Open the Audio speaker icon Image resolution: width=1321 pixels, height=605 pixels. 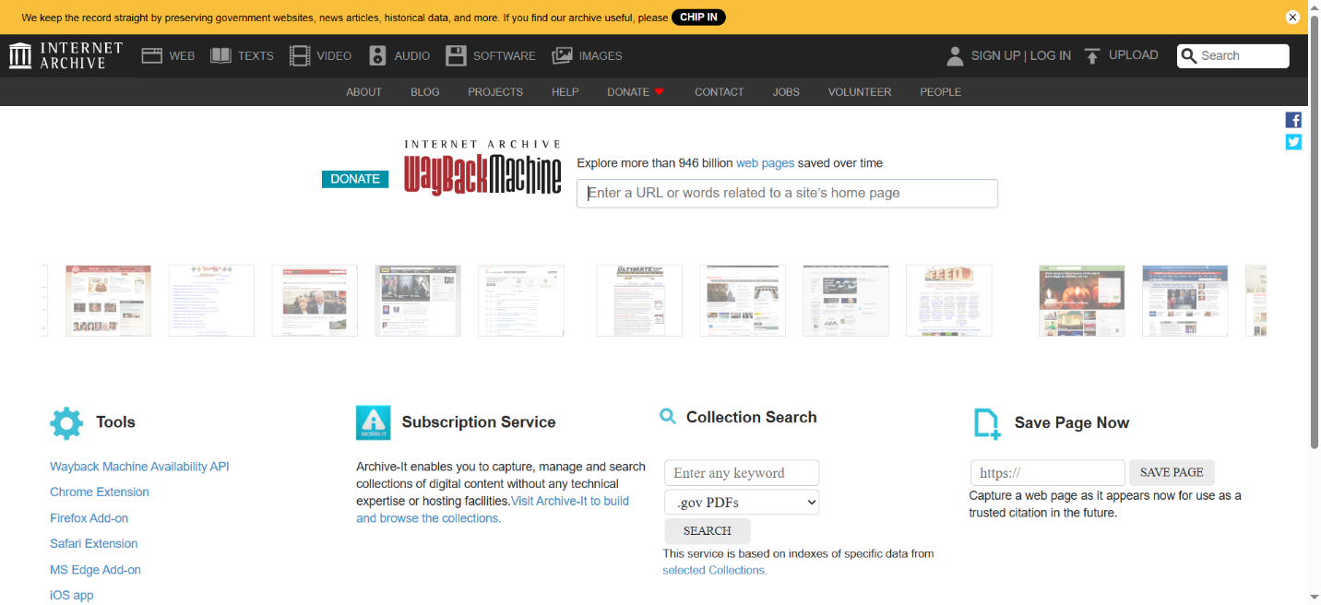click(377, 56)
